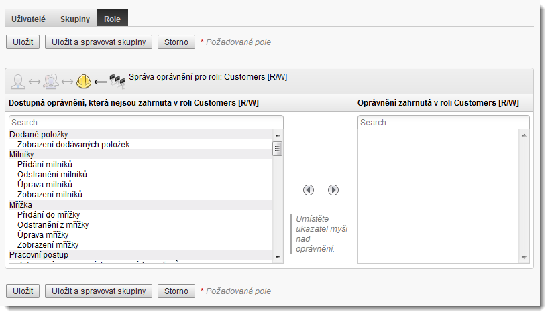This screenshot has width=550, height=316.
Task: Select the Role tab
Action: click(x=112, y=18)
